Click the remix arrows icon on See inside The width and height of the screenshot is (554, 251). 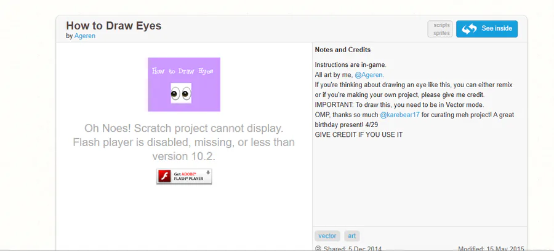click(469, 29)
